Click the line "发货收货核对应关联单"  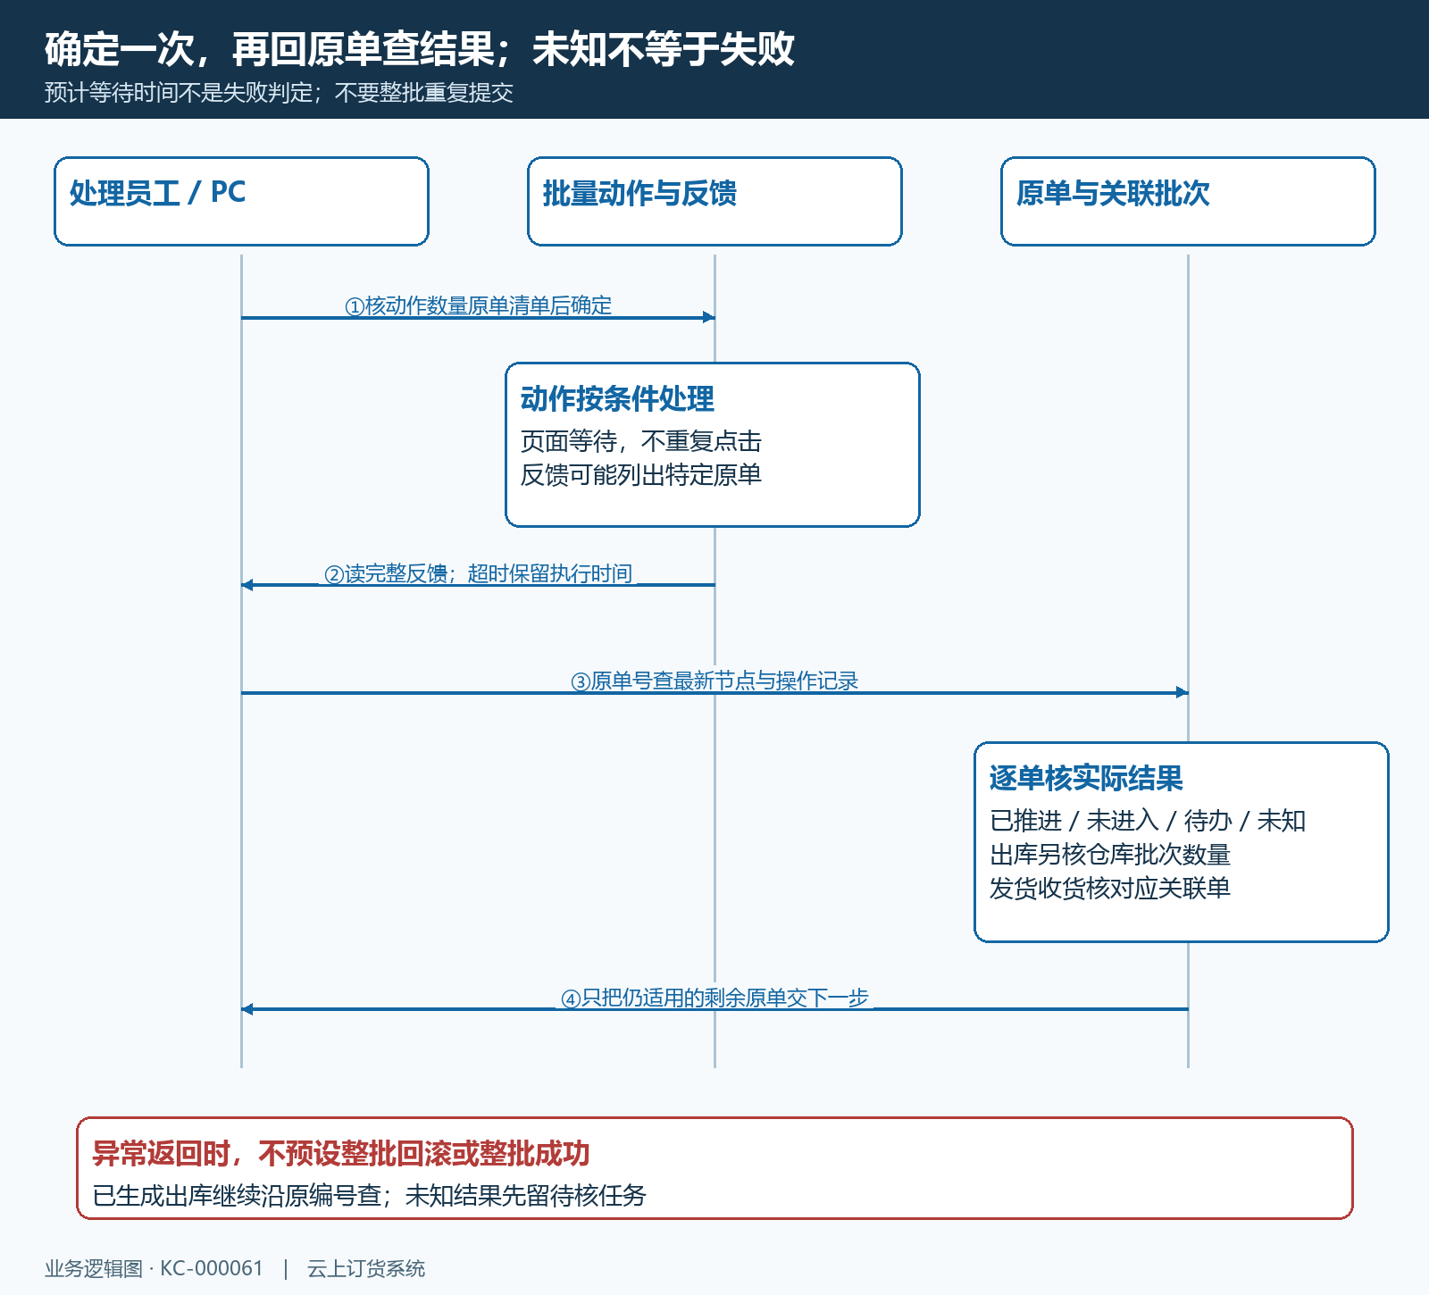1110,889
